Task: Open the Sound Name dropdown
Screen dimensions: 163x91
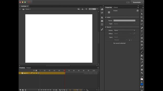Action: [x=125, y=30]
